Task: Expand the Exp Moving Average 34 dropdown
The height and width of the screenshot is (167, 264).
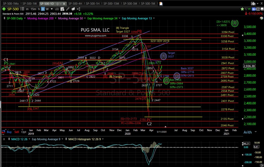Action: 119,18
